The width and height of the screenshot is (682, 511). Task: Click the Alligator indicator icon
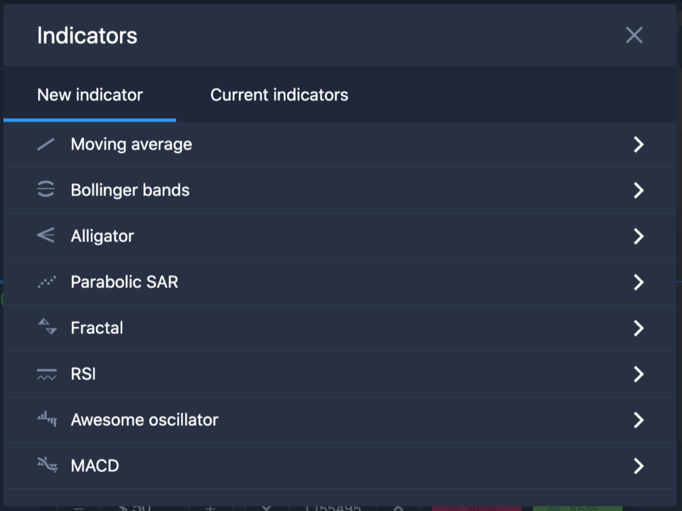[x=46, y=236]
